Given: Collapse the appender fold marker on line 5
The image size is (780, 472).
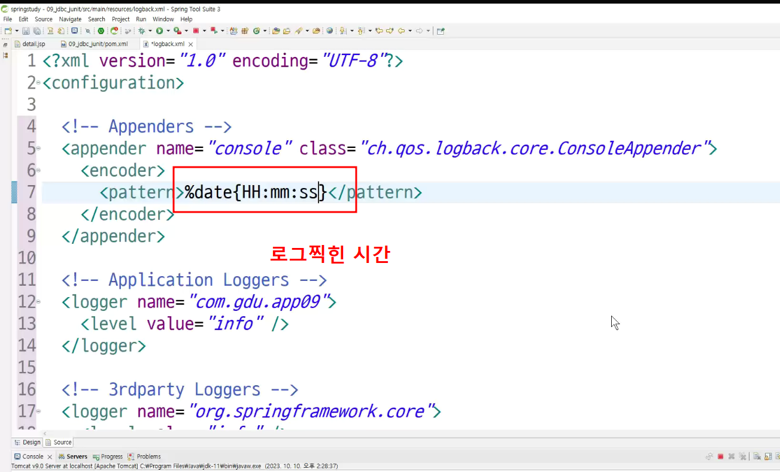Looking at the screenshot, I should point(39,149).
